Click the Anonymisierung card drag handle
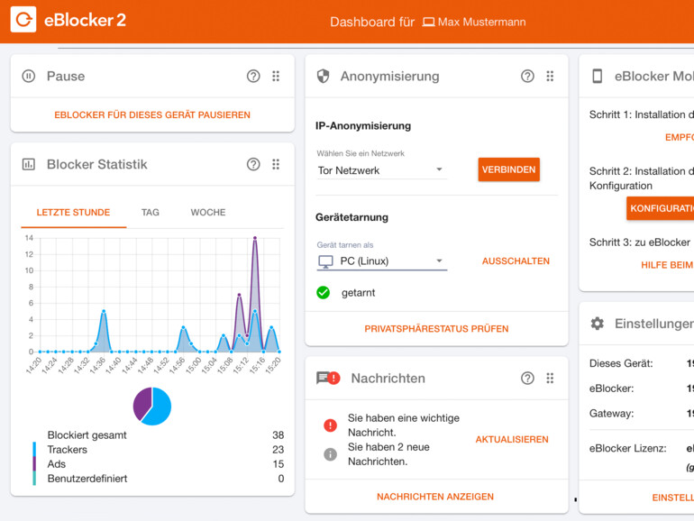Viewport: 694px width, 521px height. [550, 77]
